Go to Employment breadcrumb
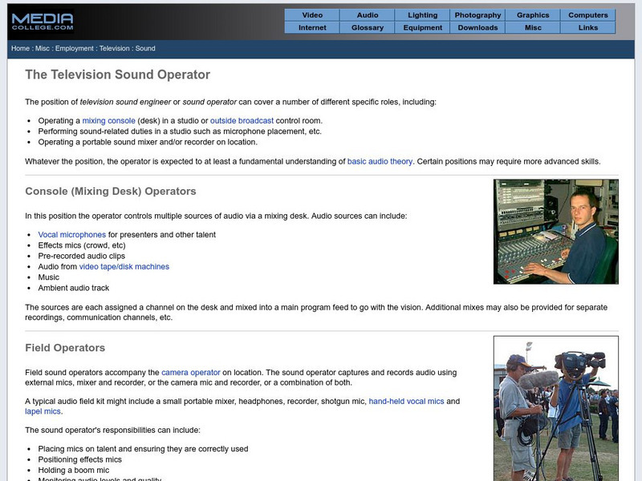The image size is (642, 481). coord(74,48)
